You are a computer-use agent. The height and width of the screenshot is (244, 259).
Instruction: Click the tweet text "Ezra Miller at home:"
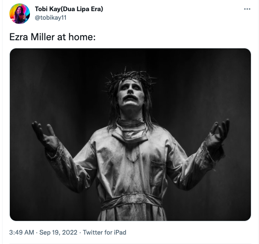pos(52,37)
